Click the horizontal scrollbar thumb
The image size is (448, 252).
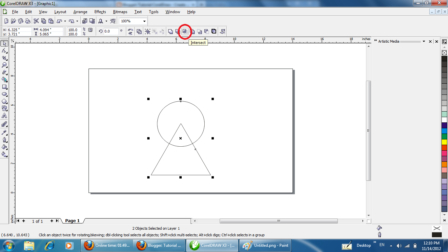(278, 221)
